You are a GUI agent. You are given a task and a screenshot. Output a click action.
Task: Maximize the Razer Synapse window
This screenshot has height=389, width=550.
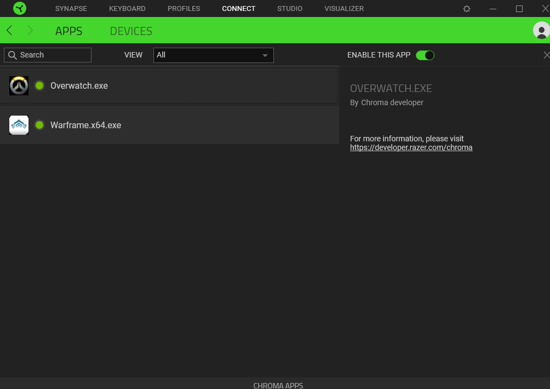pyautogui.click(x=519, y=9)
